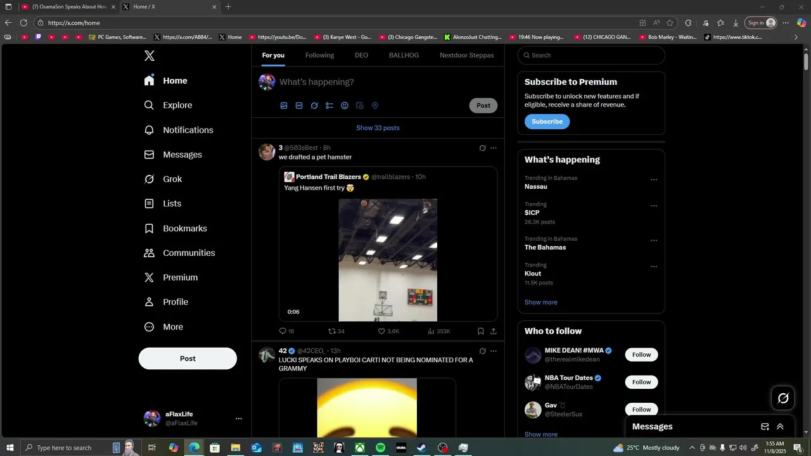811x456 pixels.
Task: Open Bookmarks in the sidebar
Action: coord(175,228)
